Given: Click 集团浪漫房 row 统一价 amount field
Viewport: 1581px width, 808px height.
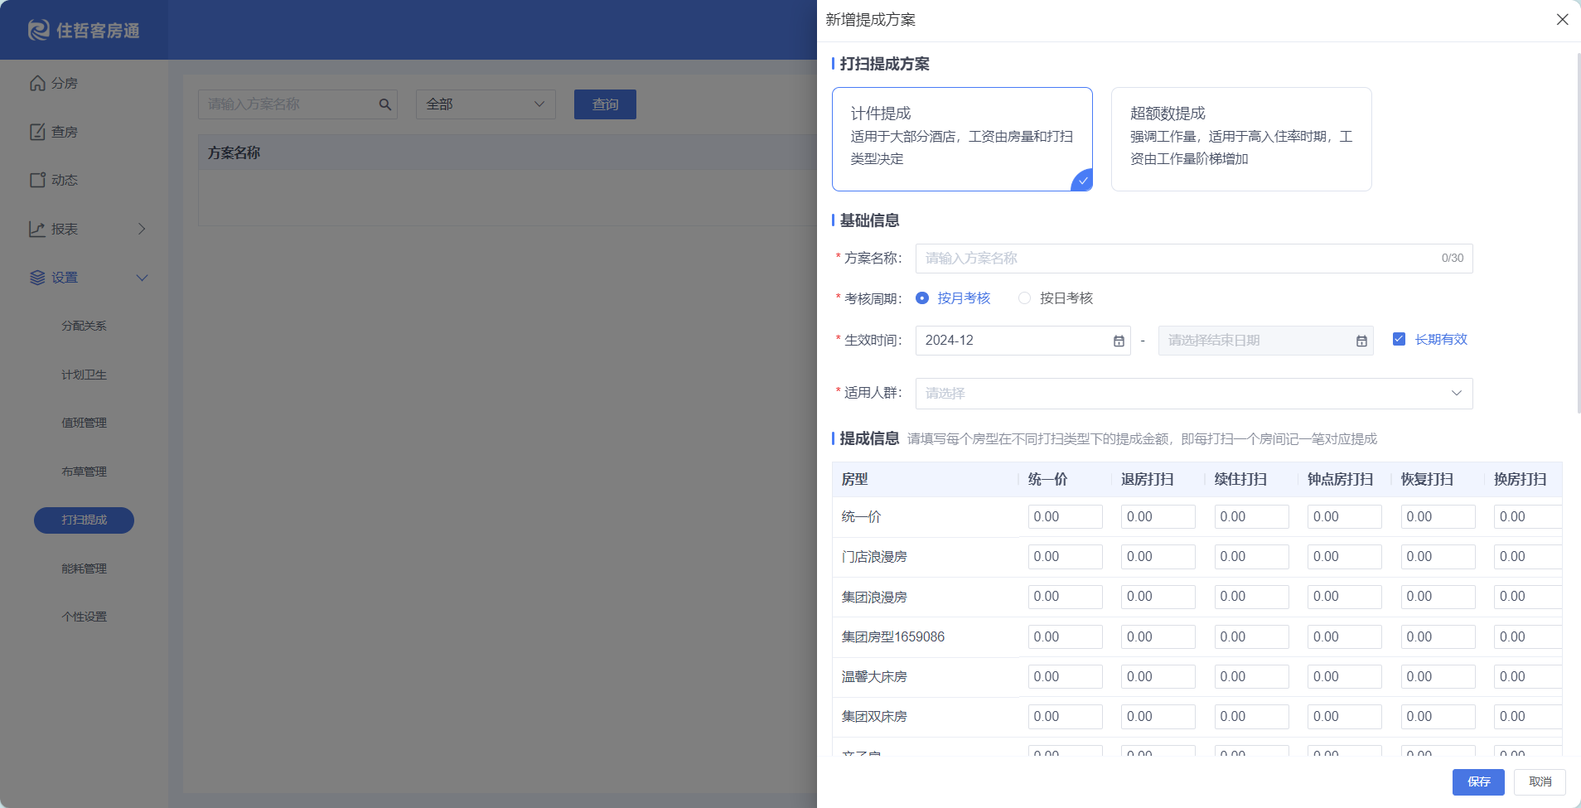Looking at the screenshot, I should point(1065,597).
